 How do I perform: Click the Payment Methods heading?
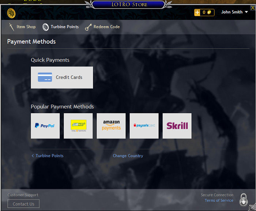click(x=31, y=42)
